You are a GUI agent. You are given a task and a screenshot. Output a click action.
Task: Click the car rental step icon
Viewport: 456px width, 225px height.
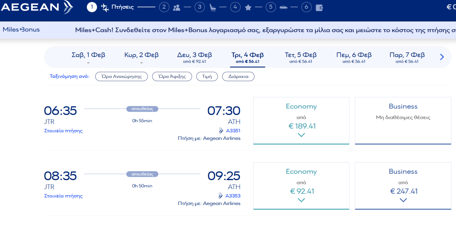pyautogui.click(x=284, y=7)
